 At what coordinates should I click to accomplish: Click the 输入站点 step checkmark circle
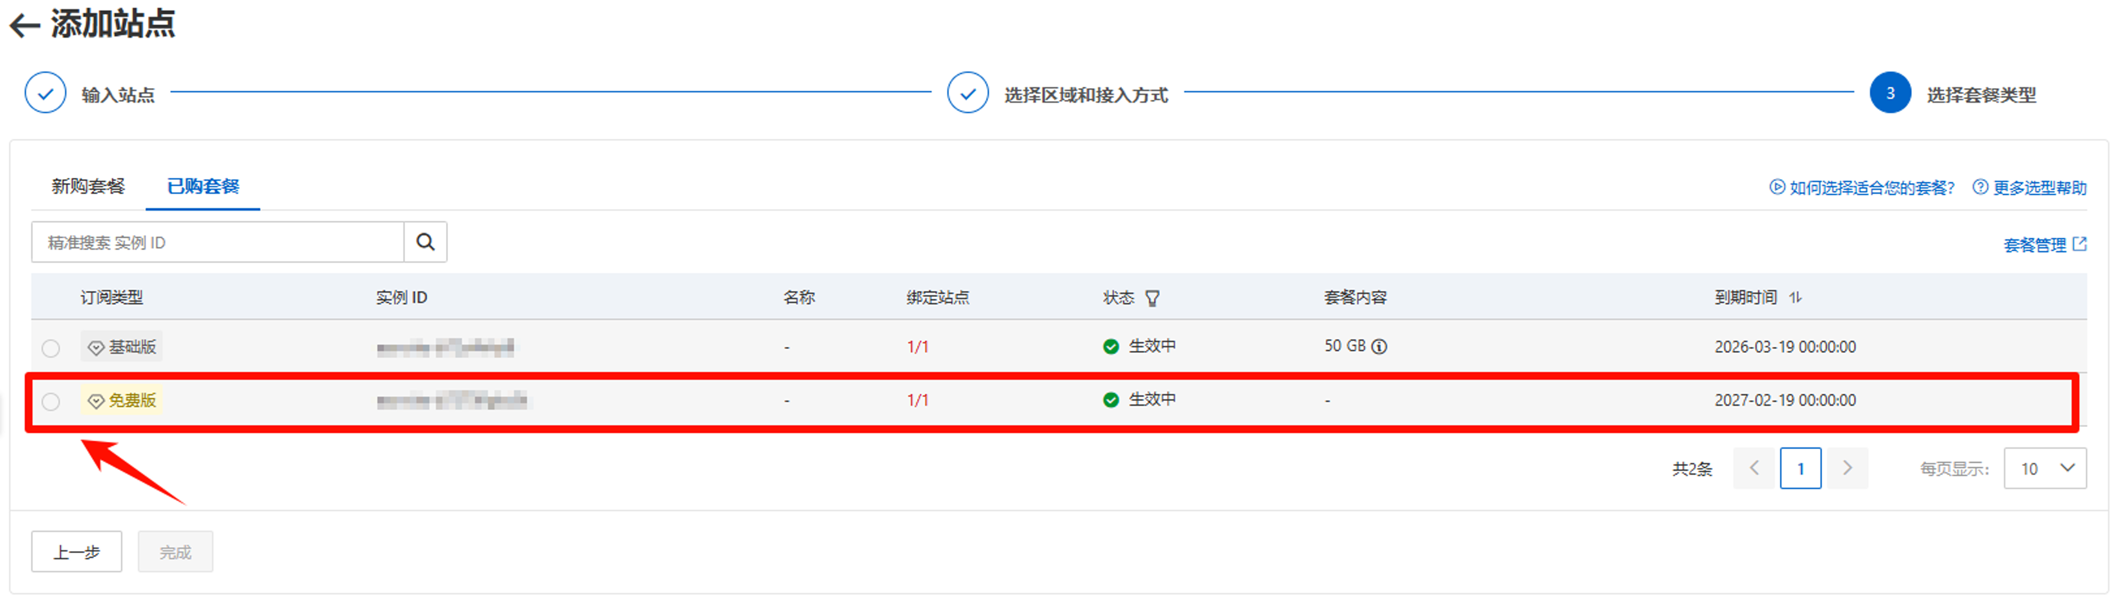click(x=45, y=93)
